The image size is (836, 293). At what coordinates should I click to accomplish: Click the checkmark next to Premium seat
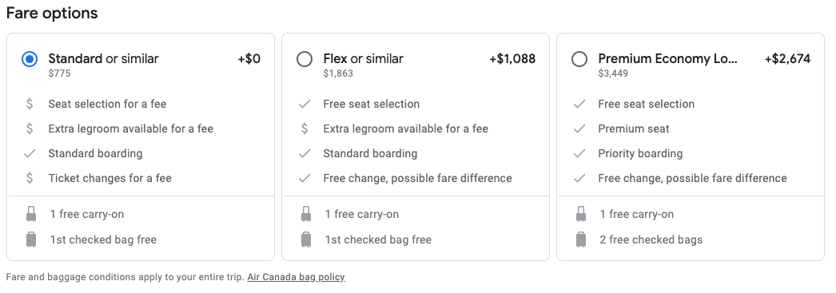click(579, 129)
